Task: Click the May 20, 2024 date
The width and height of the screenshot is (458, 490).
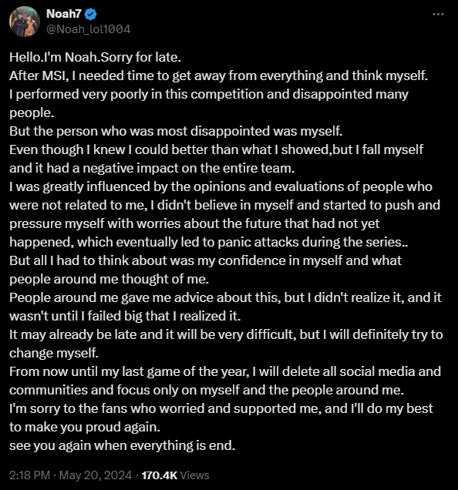Action: 96,475
